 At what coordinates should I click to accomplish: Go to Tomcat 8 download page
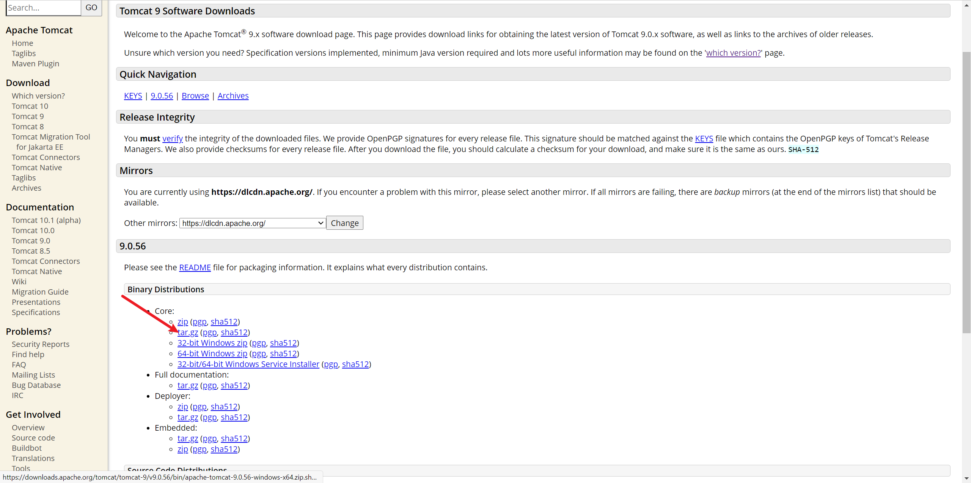pos(28,127)
